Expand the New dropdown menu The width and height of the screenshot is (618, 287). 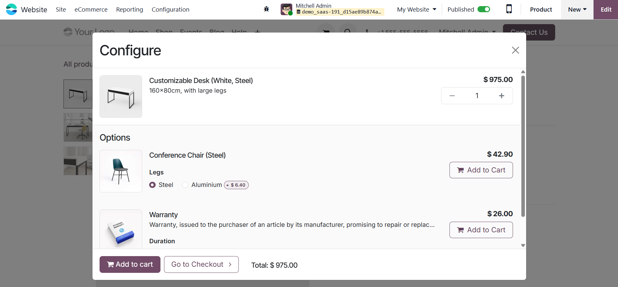tap(577, 9)
